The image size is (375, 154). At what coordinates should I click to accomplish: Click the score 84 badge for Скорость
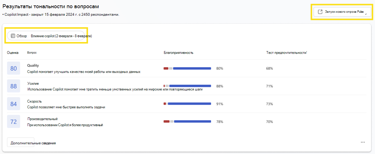pyautogui.click(x=14, y=104)
